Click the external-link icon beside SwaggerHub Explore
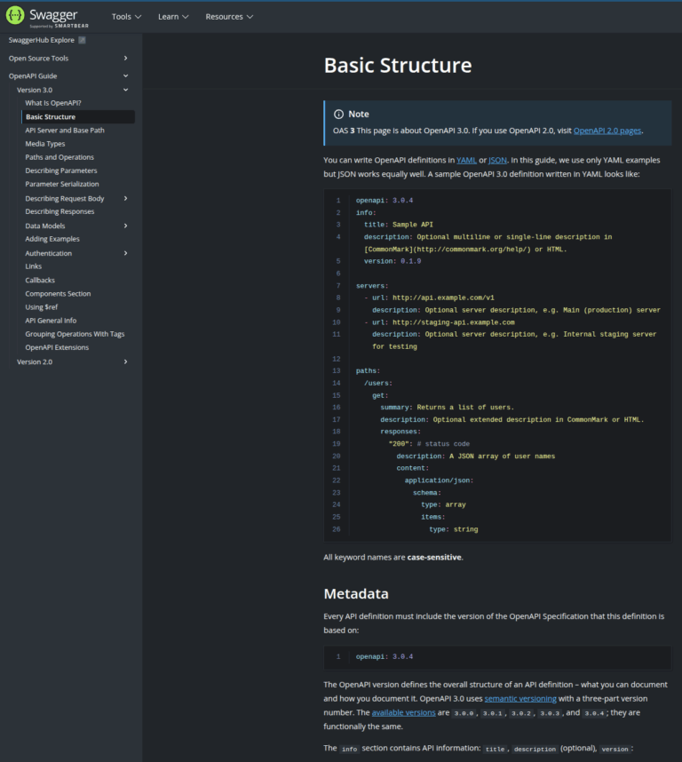The image size is (682, 762). (82, 40)
